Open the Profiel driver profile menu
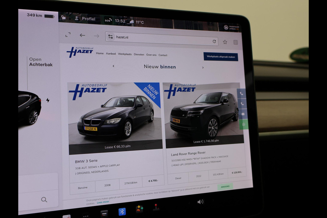This screenshot has height=218, width=327. click(x=85, y=19)
